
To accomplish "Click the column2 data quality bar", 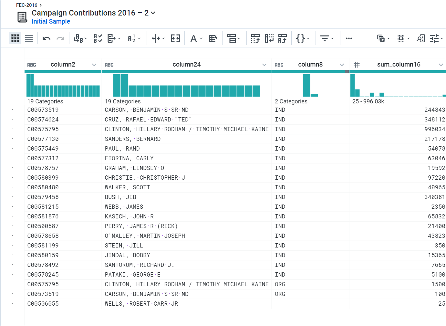I will coord(63,72).
